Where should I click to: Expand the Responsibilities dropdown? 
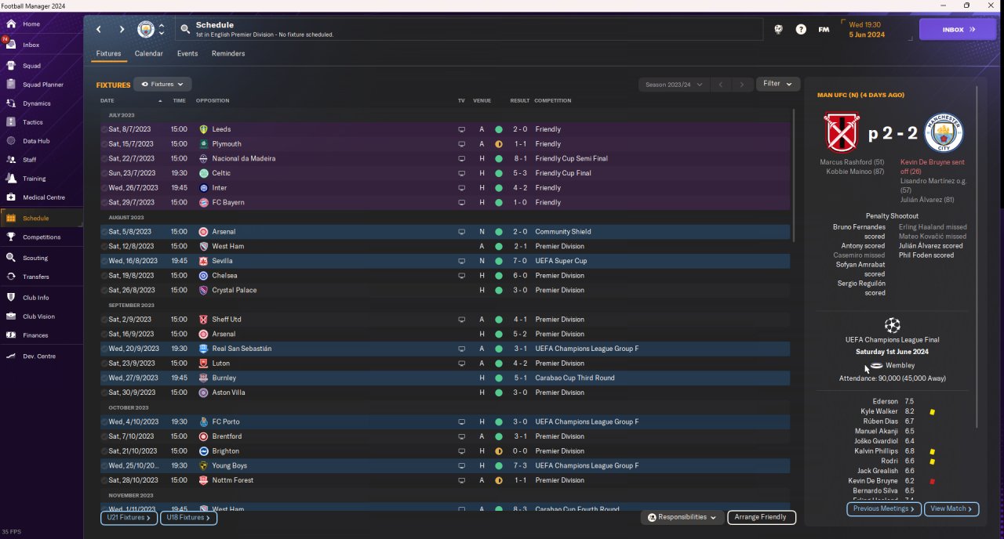coord(682,517)
